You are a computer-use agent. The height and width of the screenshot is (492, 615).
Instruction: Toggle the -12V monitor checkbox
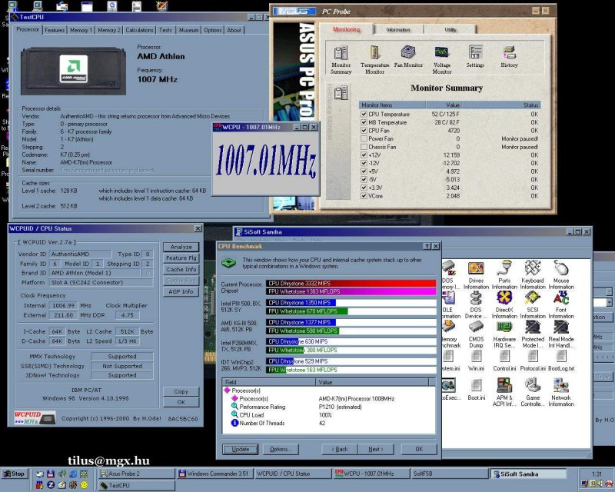pos(364,163)
